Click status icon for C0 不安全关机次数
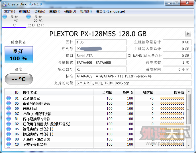This screenshot has height=153, width=196. coord(9,144)
